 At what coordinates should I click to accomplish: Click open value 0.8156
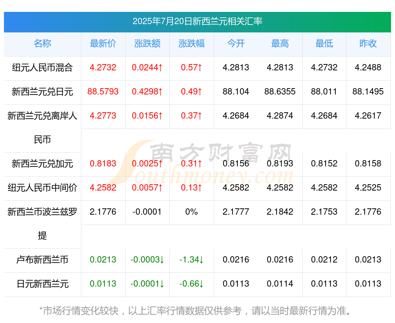coord(236,164)
